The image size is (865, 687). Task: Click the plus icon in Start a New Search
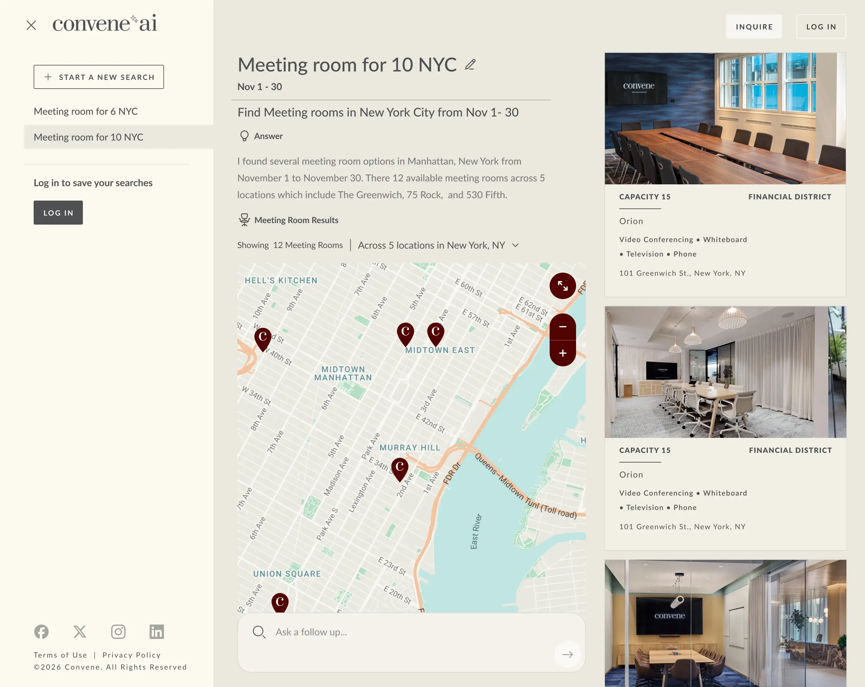pyautogui.click(x=48, y=77)
